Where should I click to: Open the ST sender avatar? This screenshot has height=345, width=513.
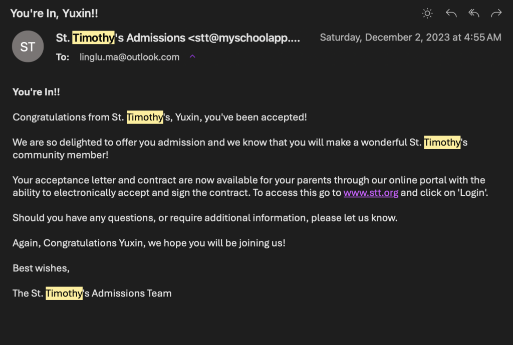coord(28,46)
